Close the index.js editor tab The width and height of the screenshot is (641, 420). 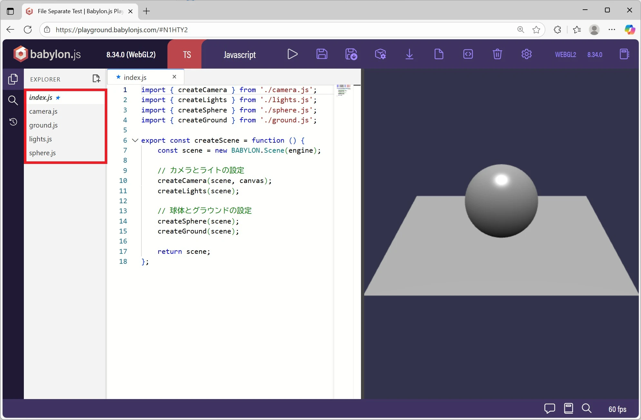pyautogui.click(x=174, y=77)
